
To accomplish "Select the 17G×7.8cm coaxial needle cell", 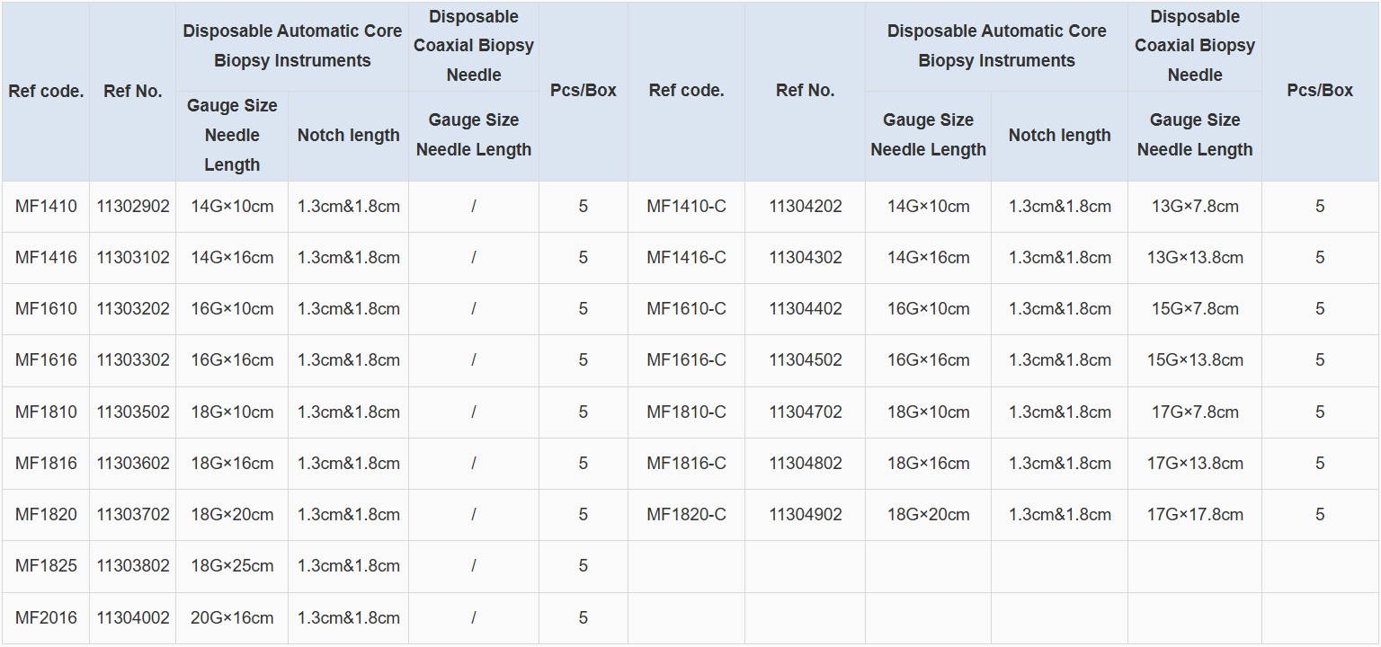I will click(x=1194, y=412).
